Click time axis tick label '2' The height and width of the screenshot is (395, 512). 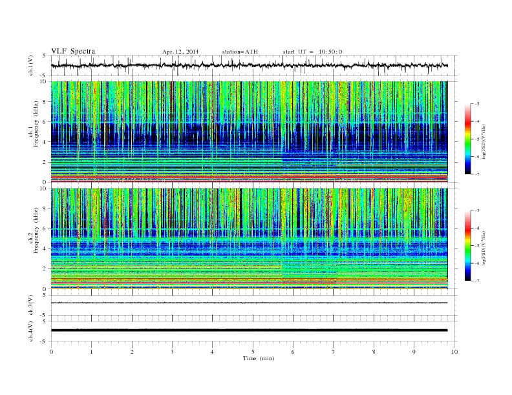(132, 352)
